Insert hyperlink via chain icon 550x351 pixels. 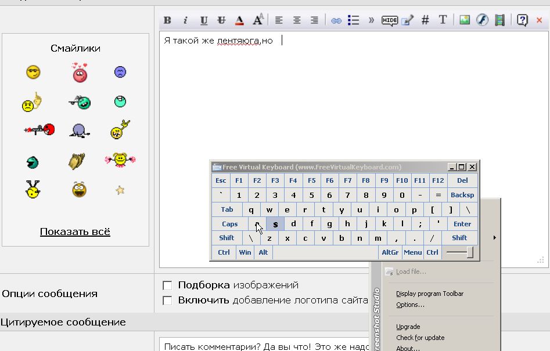click(x=336, y=21)
